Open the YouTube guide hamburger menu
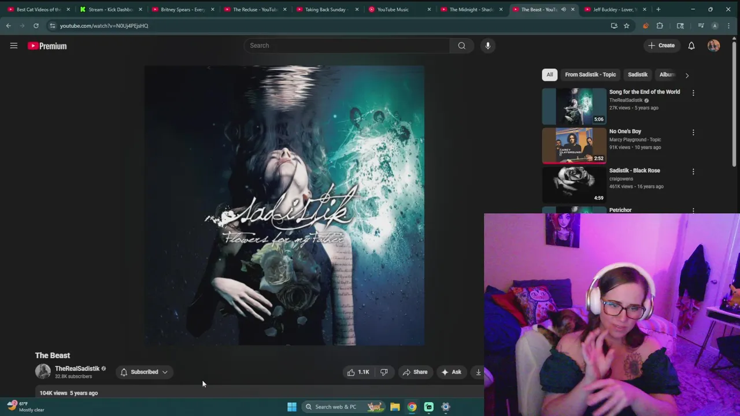This screenshot has height=416, width=740. (14, 46)
